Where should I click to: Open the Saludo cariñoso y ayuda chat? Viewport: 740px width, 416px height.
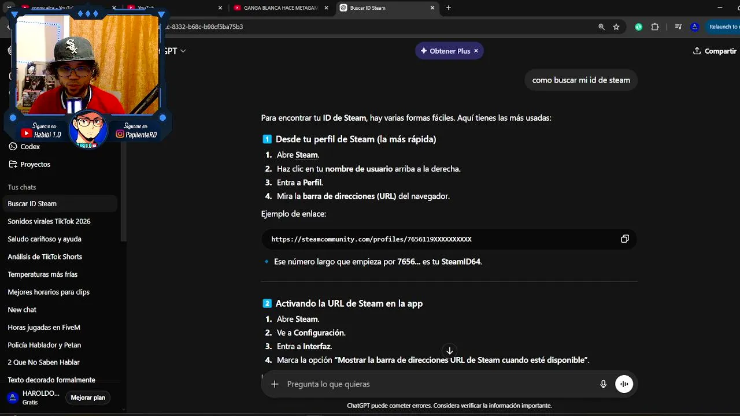click(60, 239)
